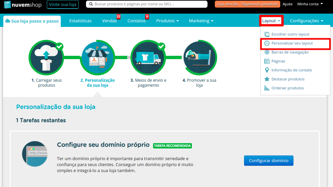Click the Vendas notification badge 22
The height and width of the screenshot is (187, 333).
click(x=119, y=17)
